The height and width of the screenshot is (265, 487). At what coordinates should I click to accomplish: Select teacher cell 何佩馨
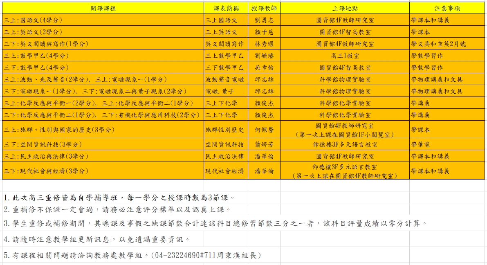pos(264,130)
